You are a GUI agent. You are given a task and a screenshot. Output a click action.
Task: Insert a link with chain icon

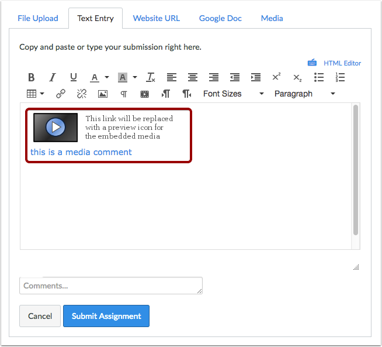pos(61,94)
